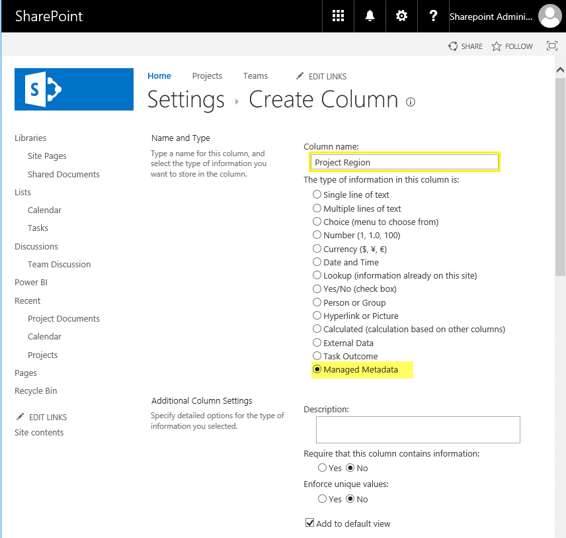Click the info icon beside Create Column
Image resolution: width=566 pixels, height=538 pixels.
[410, 102]
